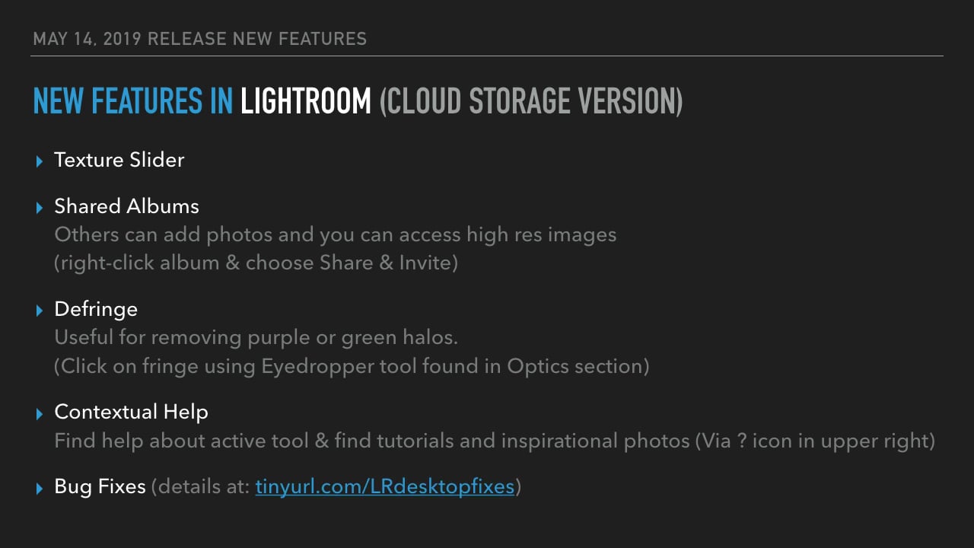The image size is (974, 548).
Task: Click the Bug Fixes label
Action: pyautogui.click(x=100, y=486)
